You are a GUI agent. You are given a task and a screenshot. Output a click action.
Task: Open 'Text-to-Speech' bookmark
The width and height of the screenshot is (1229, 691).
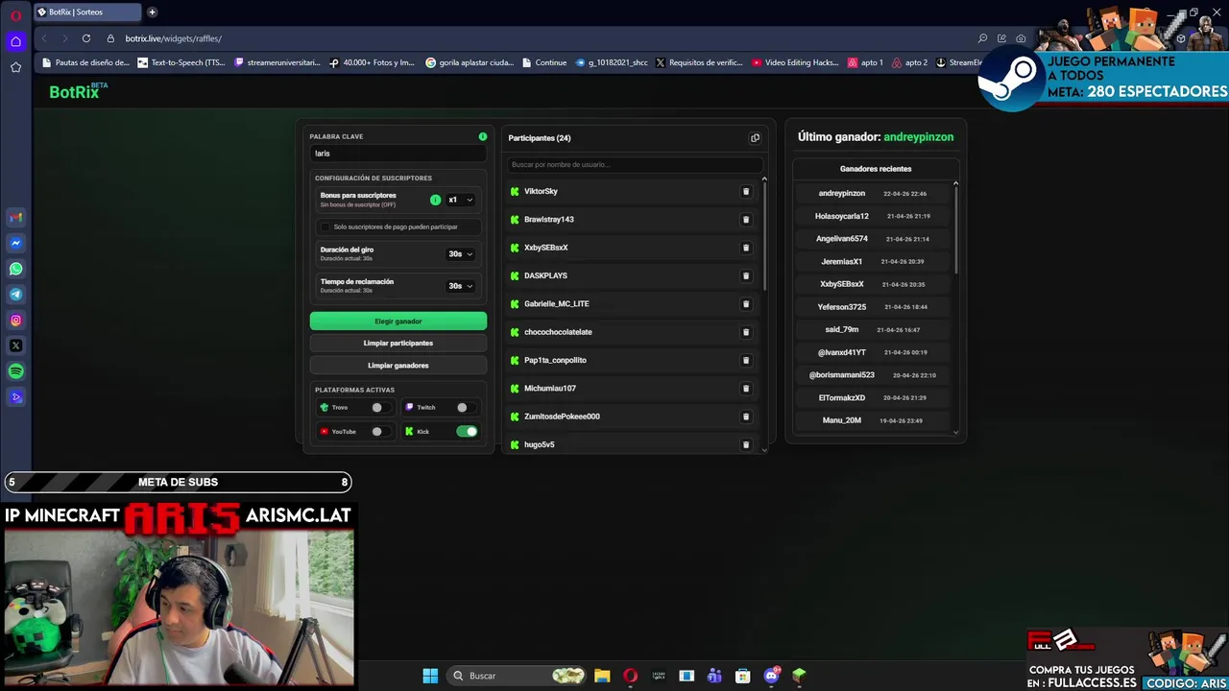tap(182, 62)
